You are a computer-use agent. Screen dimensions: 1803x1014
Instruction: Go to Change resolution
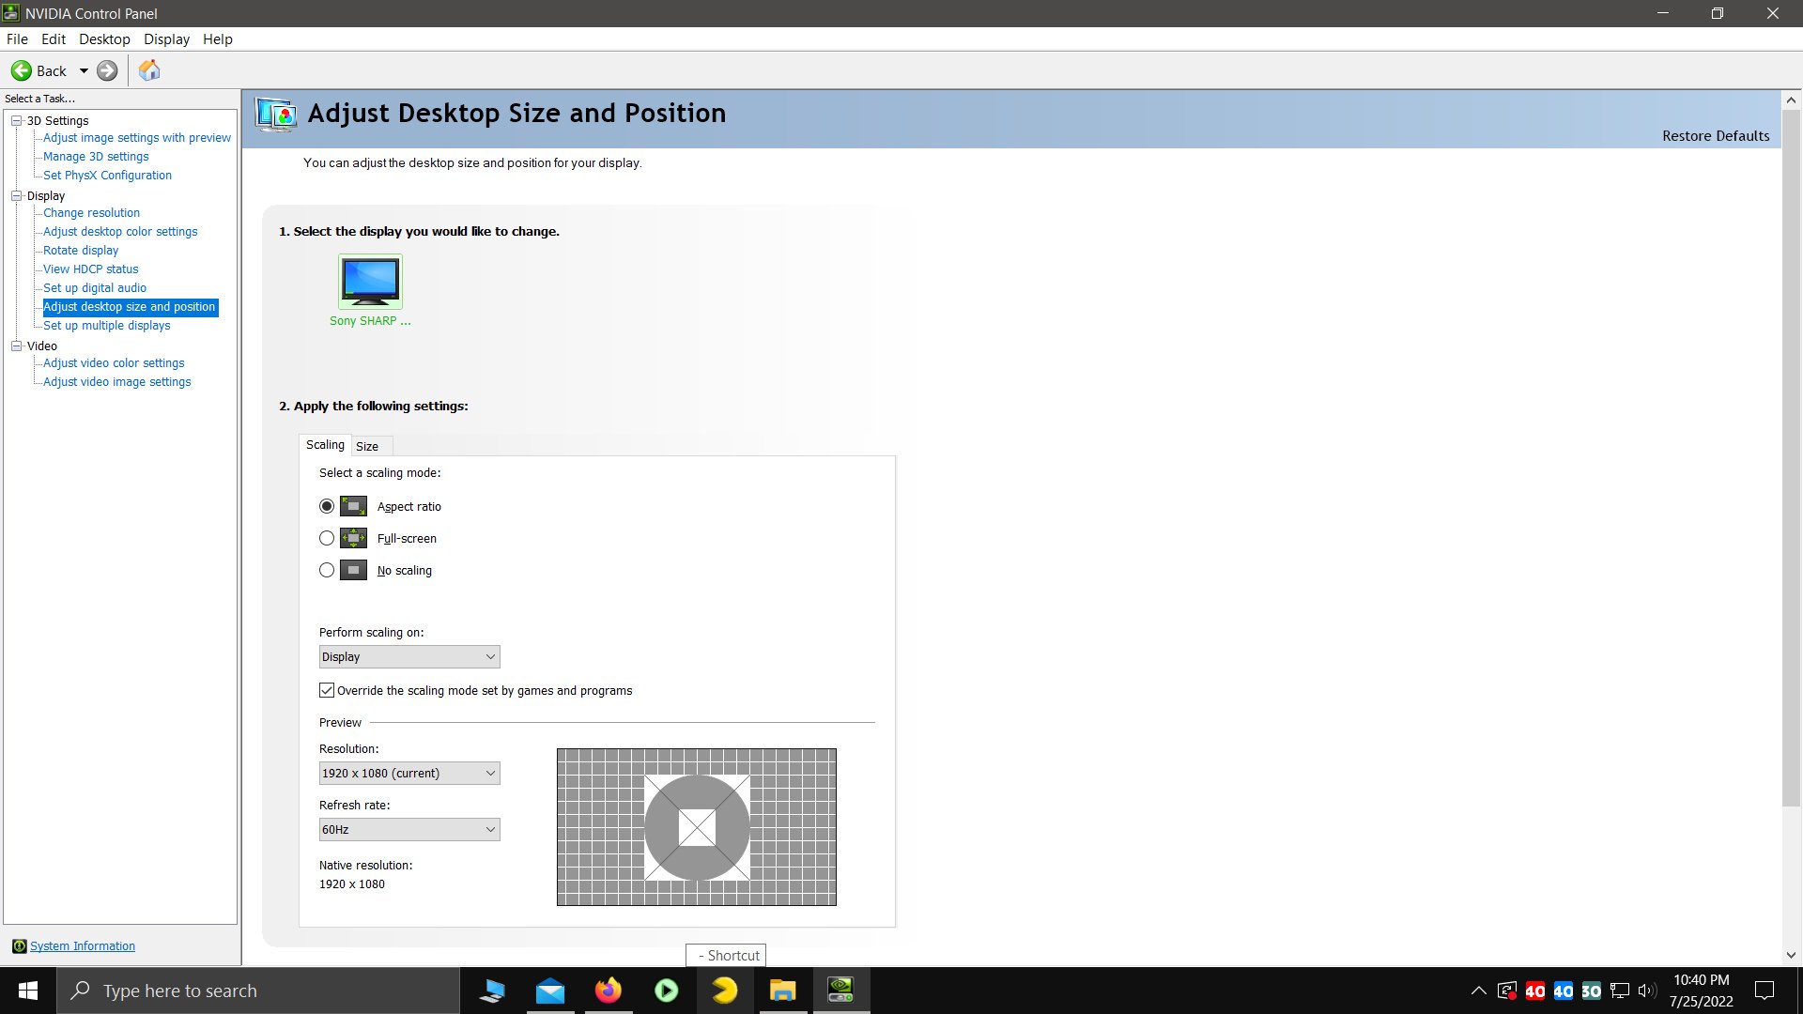91,213
